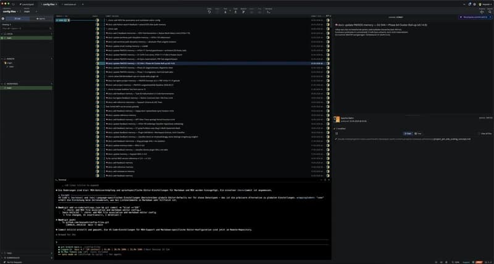Click the filter icon in the left panel search
Image resolution: width=494 pixels, height=264 pixels.
(51, 28)
